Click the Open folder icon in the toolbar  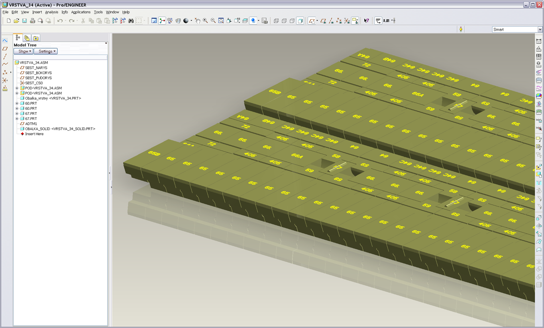pyautogui.click(x=16, y=21)
